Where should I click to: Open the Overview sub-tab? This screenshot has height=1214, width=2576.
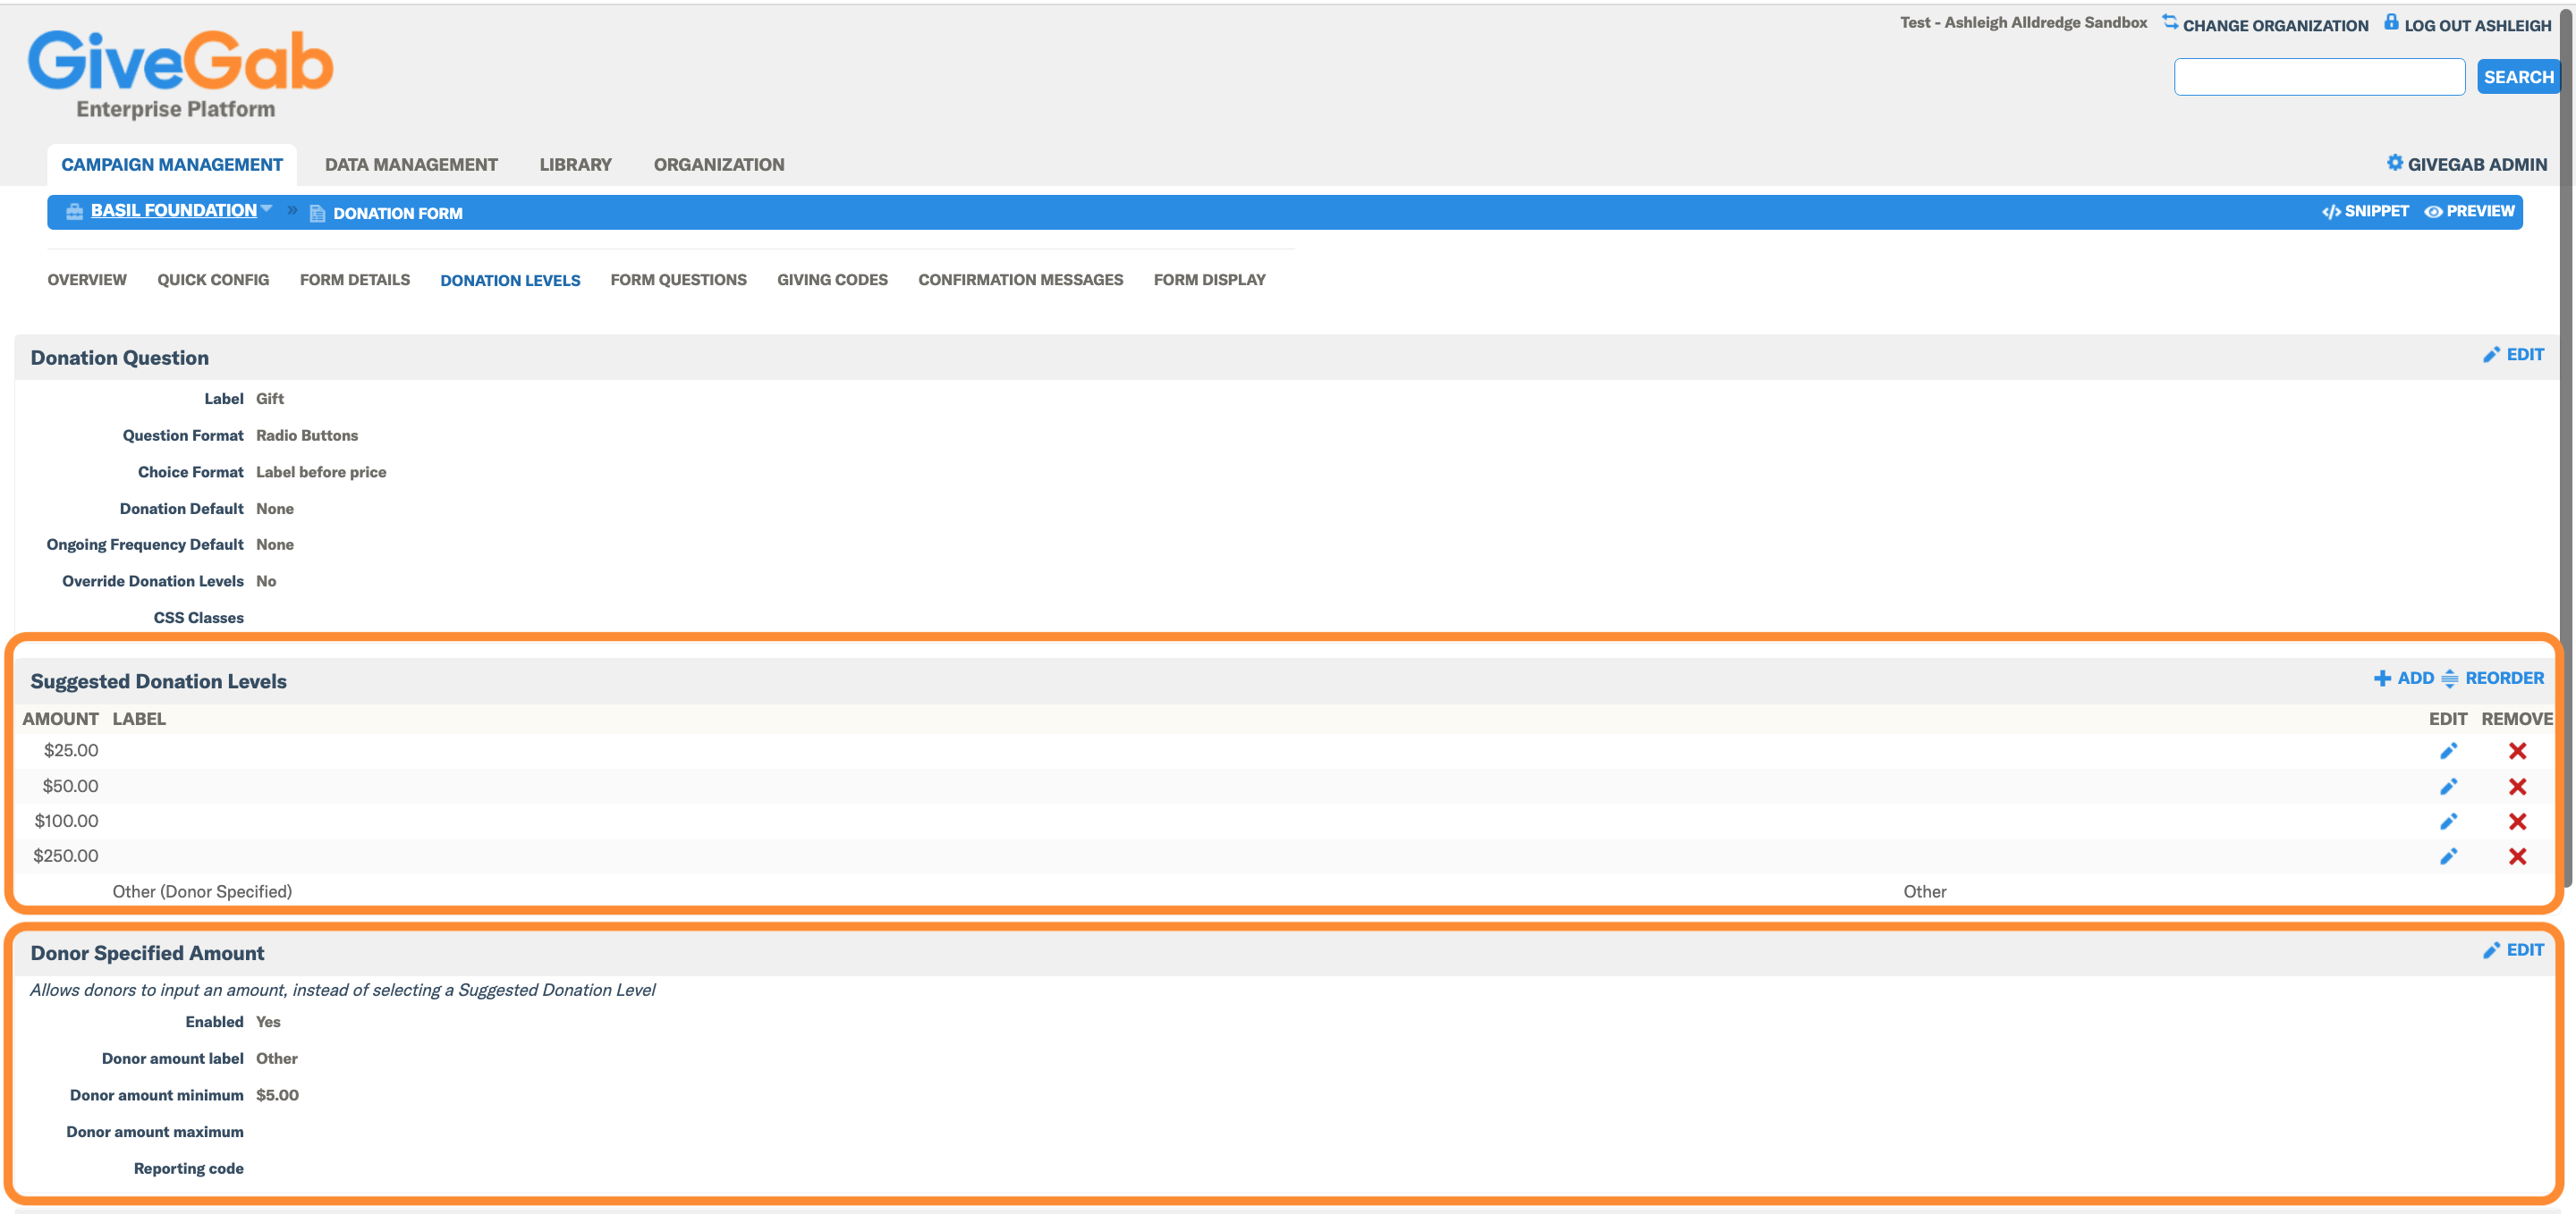[x=87, y=280]
